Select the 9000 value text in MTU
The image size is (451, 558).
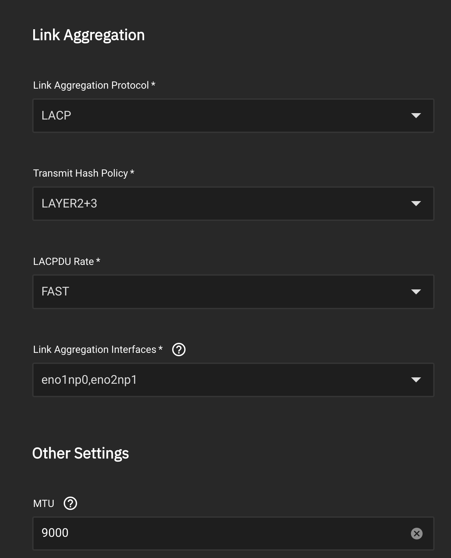55,533
